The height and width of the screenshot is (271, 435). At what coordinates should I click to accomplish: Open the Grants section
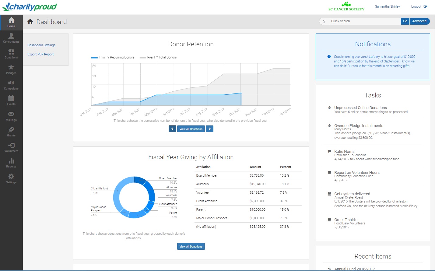11,132
